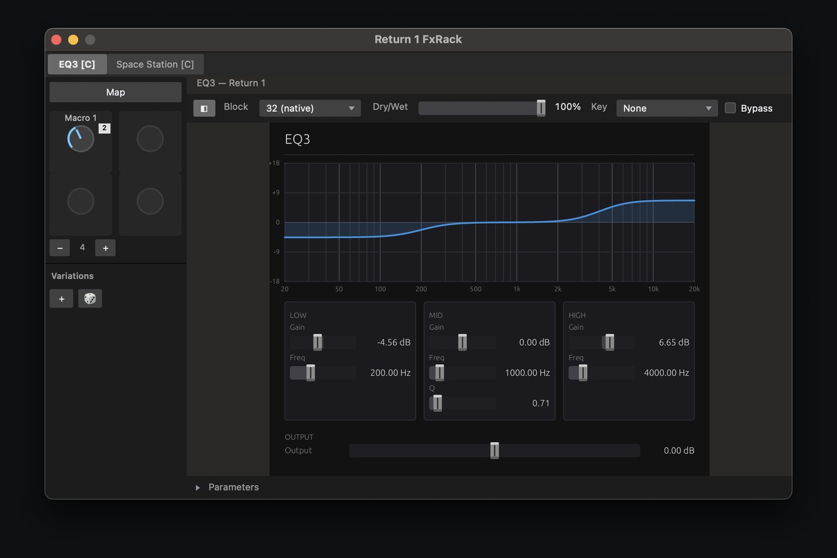Click the 6.65 dB high gain value
This screenshot has height=558, width=837.
(x=674, y=342)
